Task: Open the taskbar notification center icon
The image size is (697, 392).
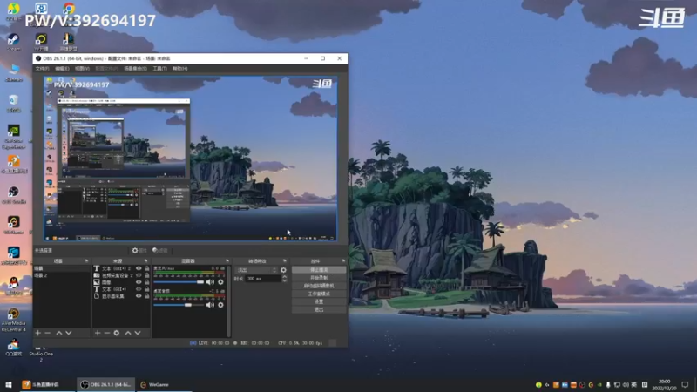Action: 685,384
